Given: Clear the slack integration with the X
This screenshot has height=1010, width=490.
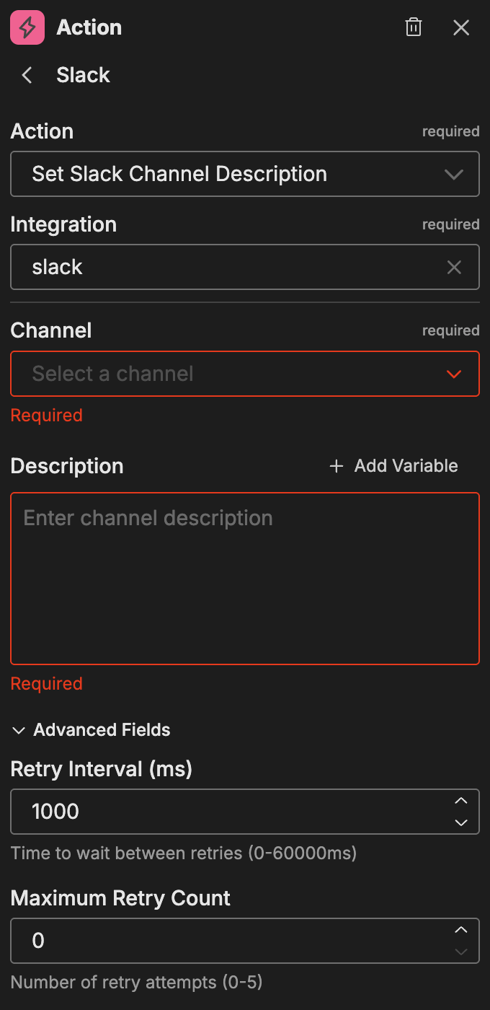Looking at the screenshot, I should tap(454, 268).
